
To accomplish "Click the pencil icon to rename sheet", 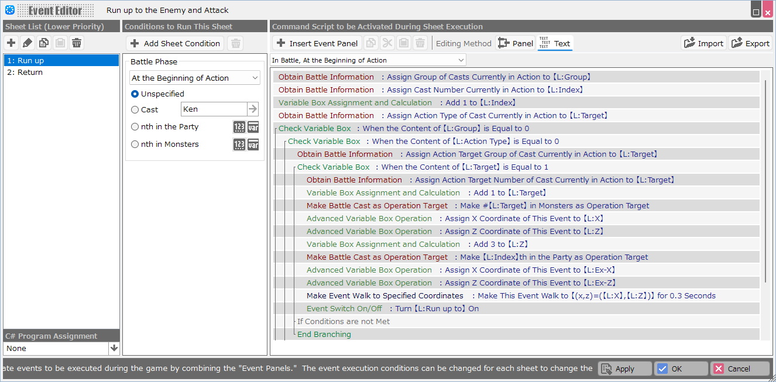I will point(28,43).
